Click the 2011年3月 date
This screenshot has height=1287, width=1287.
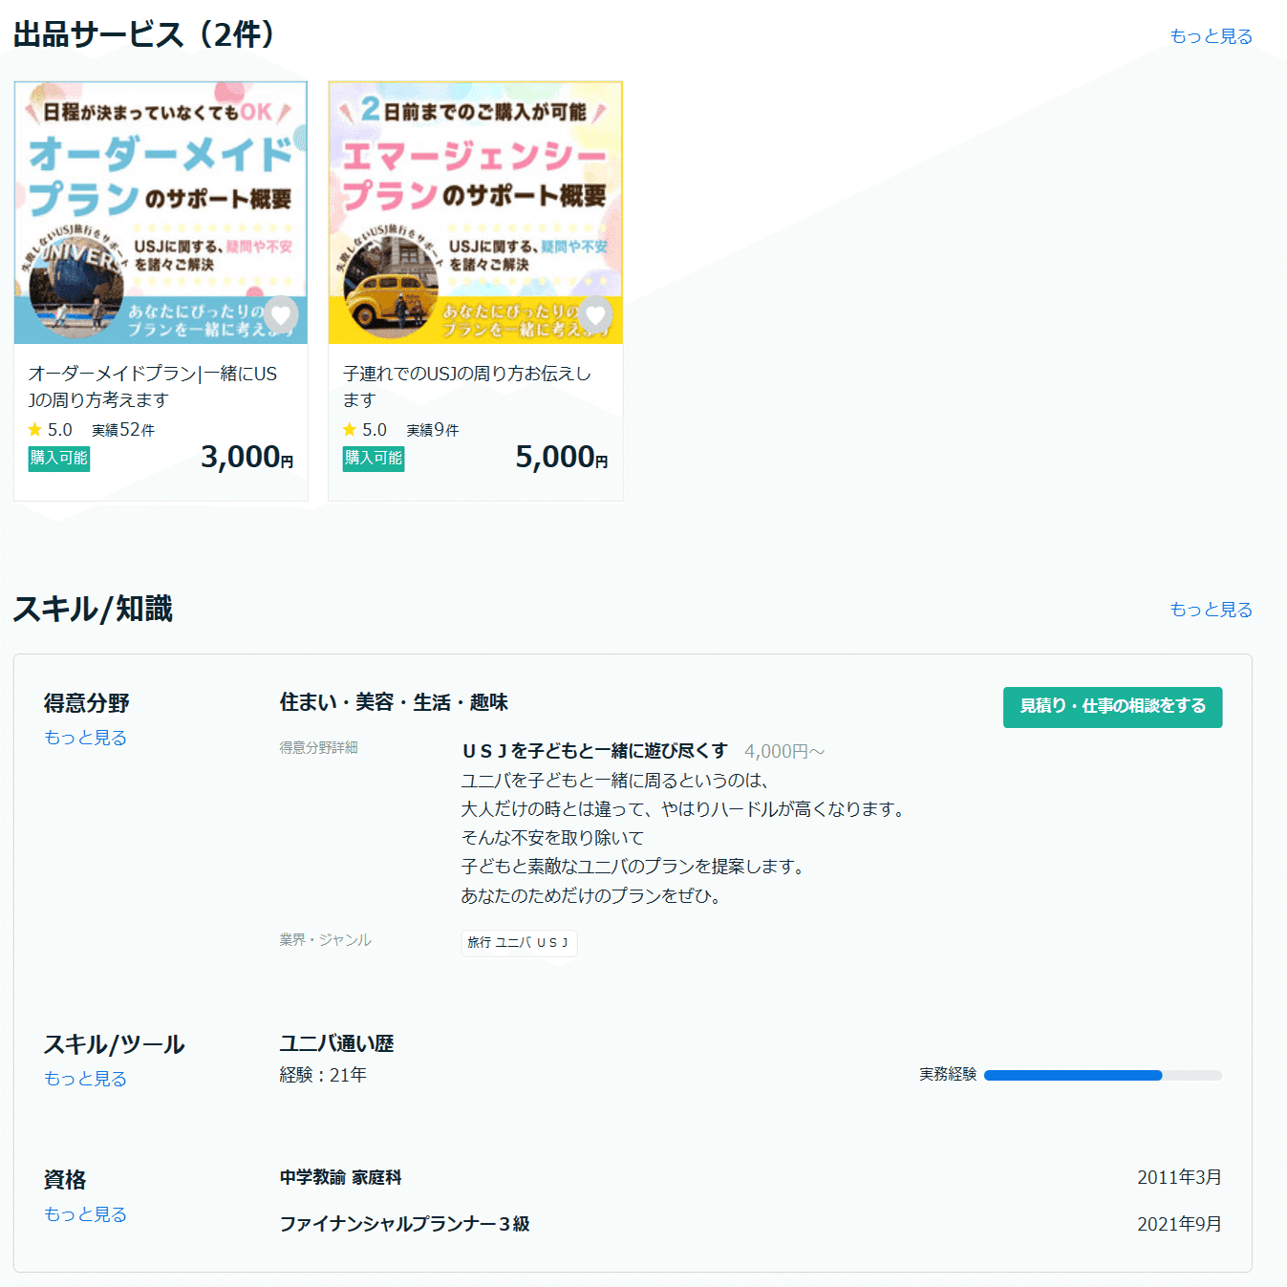pyautogui.click(x=1179, y=1178)
